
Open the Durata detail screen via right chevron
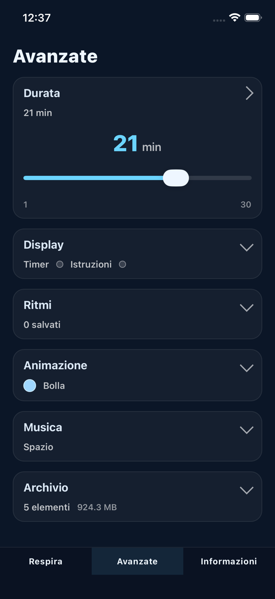(249, 93)
